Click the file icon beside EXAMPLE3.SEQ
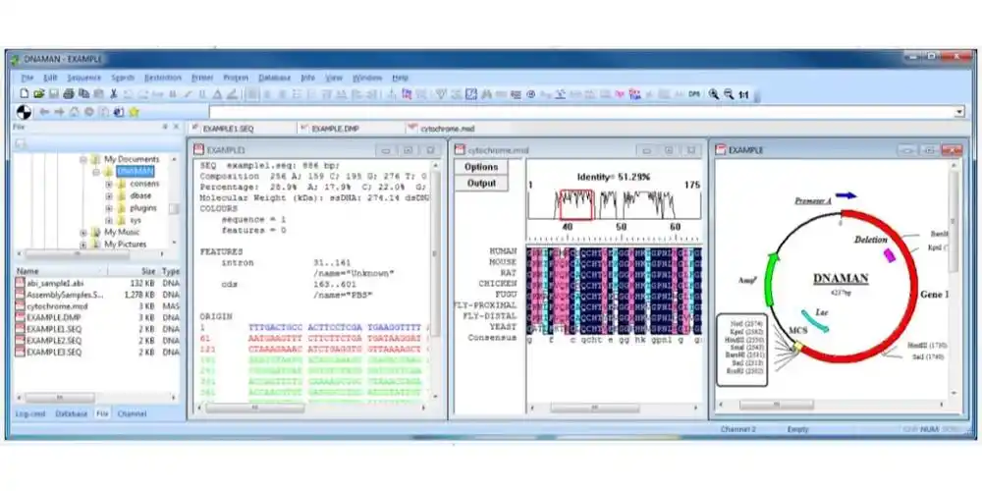The height and width of the screenshot is (491, 982). pos(20,353)
